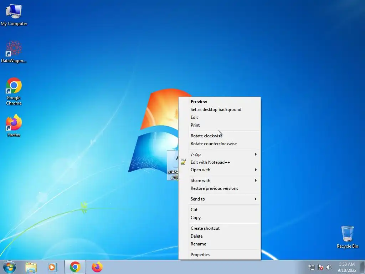This screenshot has width=365, height=274.
Task: Choose Set as desktop background
Action: pos(220,110)
